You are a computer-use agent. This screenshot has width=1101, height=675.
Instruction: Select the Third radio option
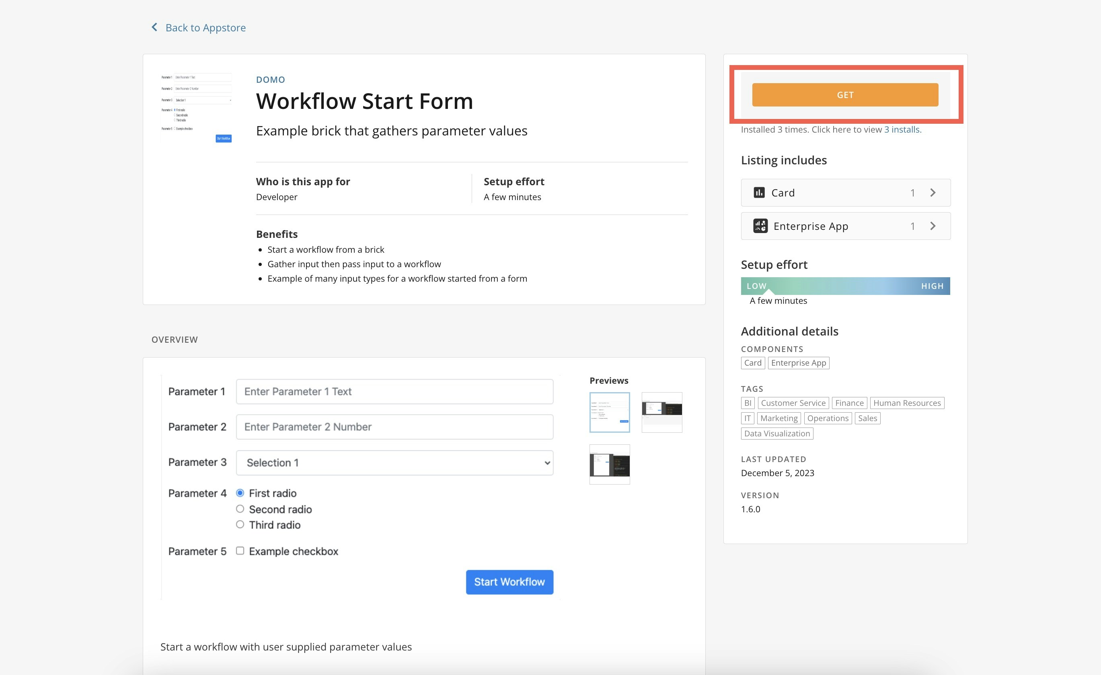(240, 525)
